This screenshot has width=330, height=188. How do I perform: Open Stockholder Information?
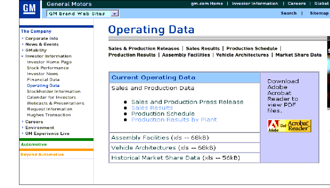[54, 92]
